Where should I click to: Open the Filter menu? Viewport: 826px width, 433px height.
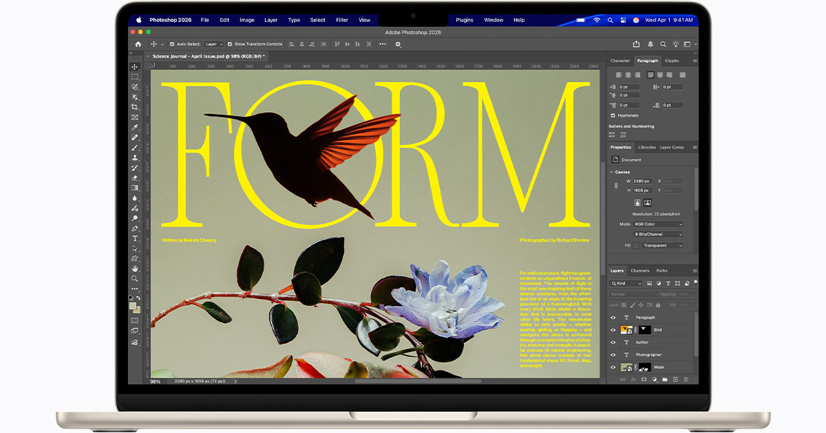point(341,20)
